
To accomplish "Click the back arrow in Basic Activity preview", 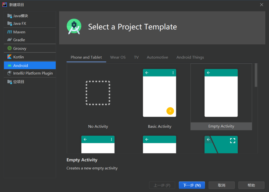I will pyautogui.click(x=147, y=73).
